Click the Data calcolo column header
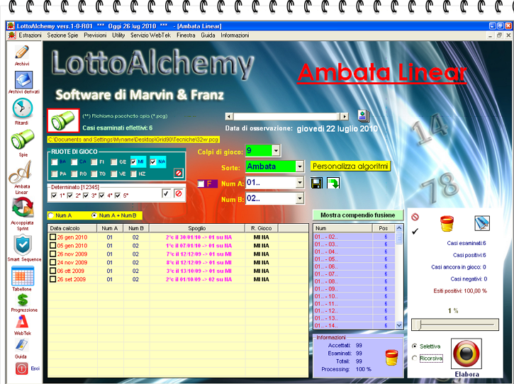Image resolution: width=514 pixels, height=384 pixels. (x=72, y=228)
